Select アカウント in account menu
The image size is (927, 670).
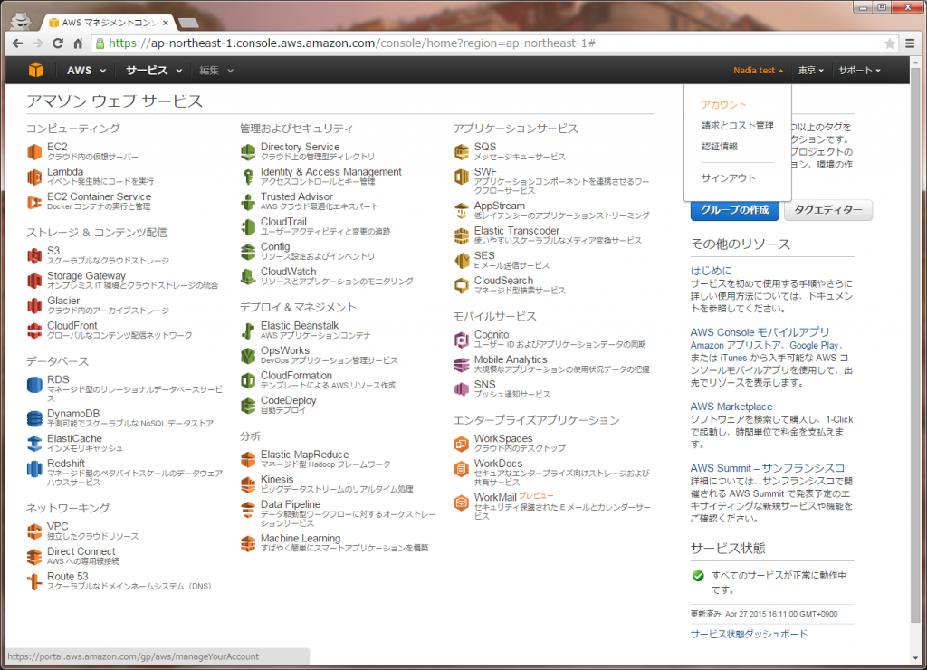point(723,105)
